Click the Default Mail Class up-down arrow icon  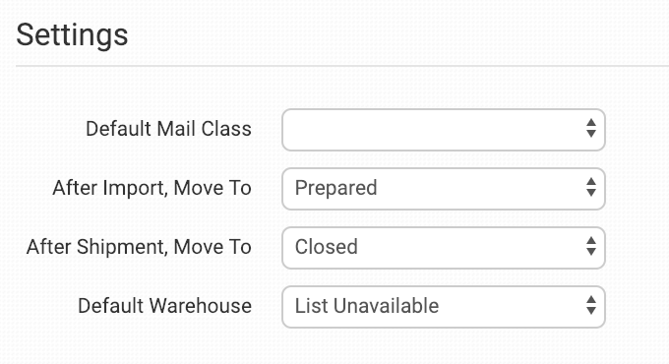(591, 129)
